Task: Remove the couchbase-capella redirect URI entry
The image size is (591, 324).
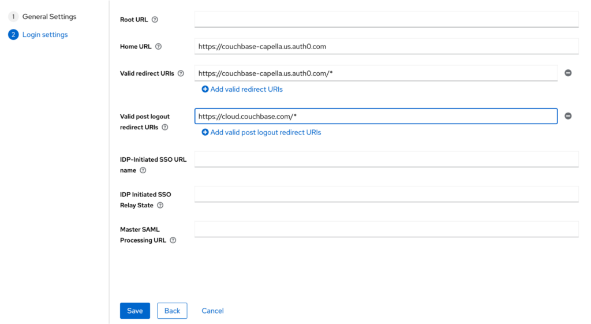Action: [x=568, y=73]
